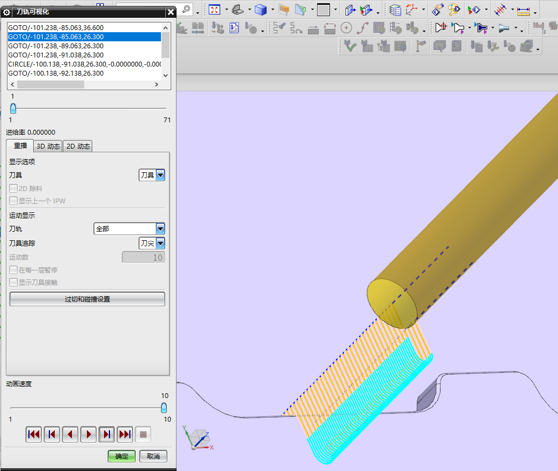Click rewind to start playback button
558x471 pixels.
click(x=34, y=435)
